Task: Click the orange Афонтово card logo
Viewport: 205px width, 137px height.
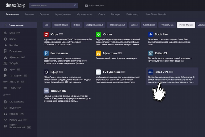Action: click(98, 53)
